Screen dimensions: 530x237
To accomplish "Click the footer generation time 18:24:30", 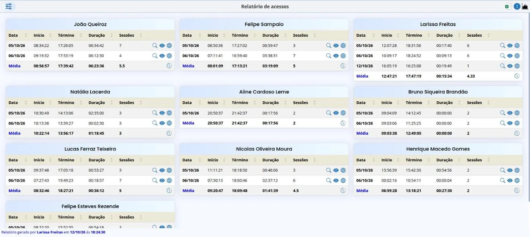I will point(98,232).
